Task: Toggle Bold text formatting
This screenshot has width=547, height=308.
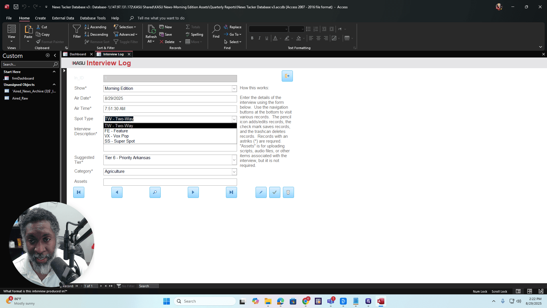Action: coord(252,38)
